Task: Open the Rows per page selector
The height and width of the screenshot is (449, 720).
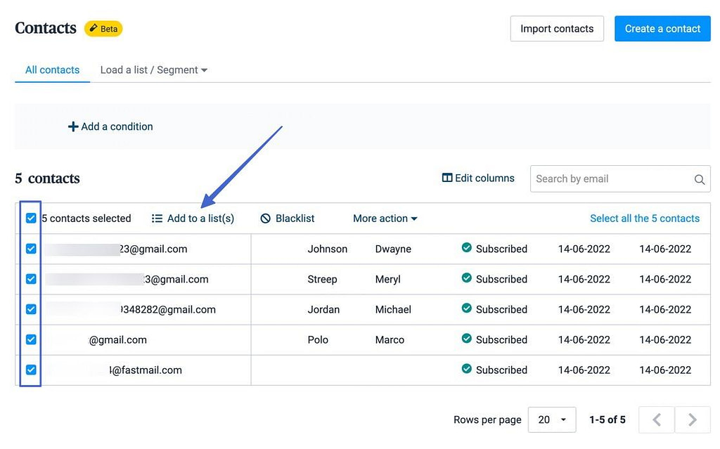Action: coord(552,419)
